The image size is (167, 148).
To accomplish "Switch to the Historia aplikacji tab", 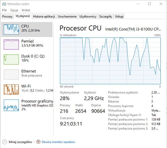I will click(x=44, y=16).
